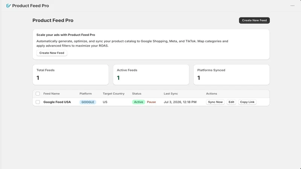
Task: Click the 'Scale your ads with Product Feed Pro' heading
Action: click(65, 35)
